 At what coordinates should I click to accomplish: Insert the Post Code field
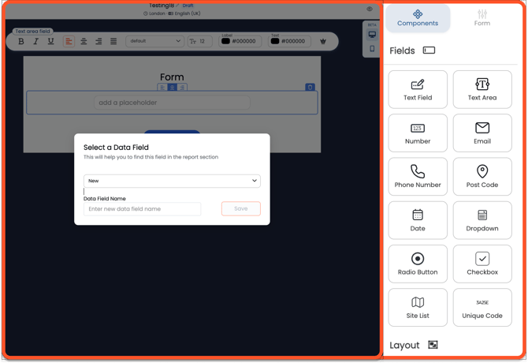pyautogui.click(x=482, y=177)
